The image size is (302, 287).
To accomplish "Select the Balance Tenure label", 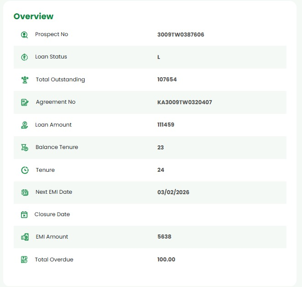I will [57, 147].
